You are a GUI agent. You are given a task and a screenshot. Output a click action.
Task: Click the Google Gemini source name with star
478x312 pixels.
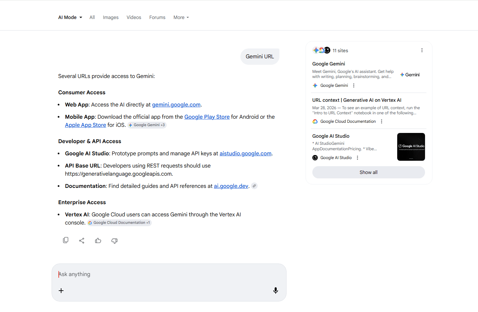point(334,85)
